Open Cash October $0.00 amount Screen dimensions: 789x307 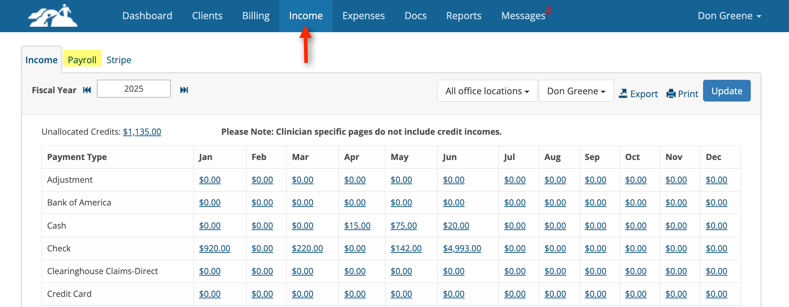pos(636,226)
